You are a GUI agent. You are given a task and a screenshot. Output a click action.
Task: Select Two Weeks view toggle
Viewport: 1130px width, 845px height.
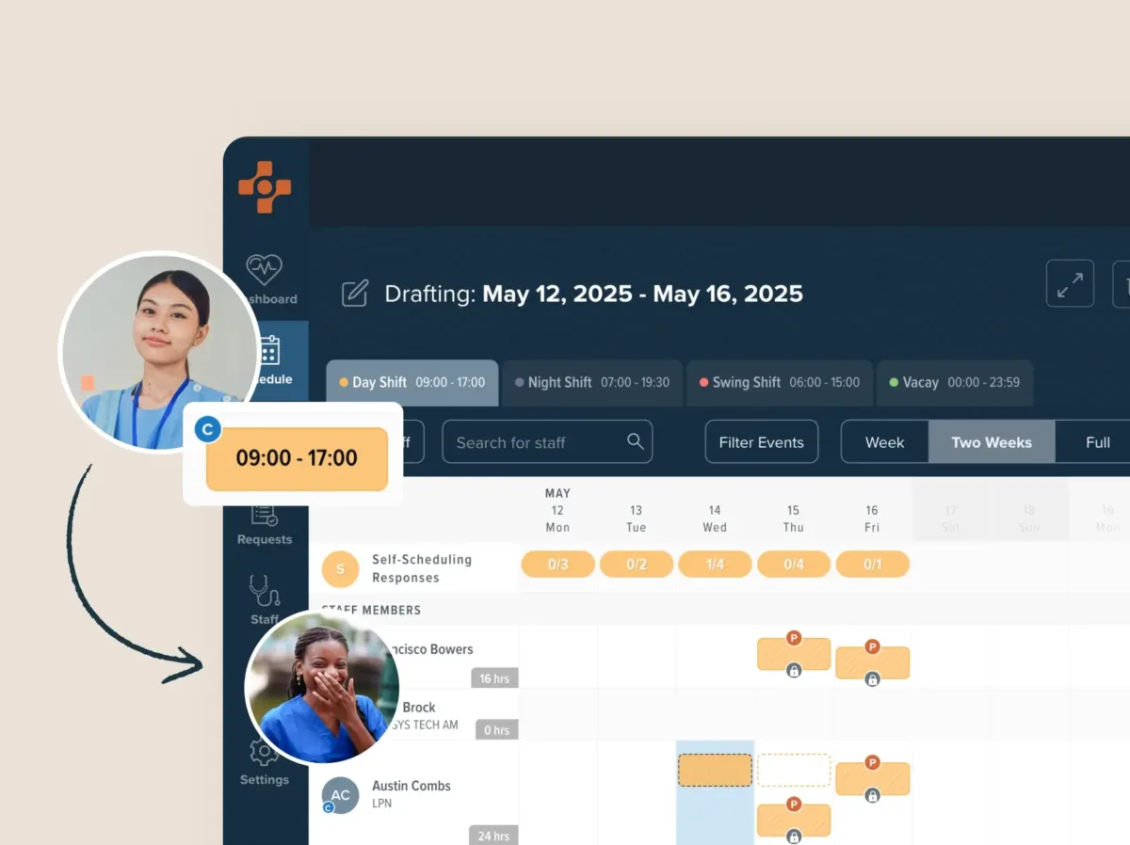pyautogui.click(x=992, y=442)
